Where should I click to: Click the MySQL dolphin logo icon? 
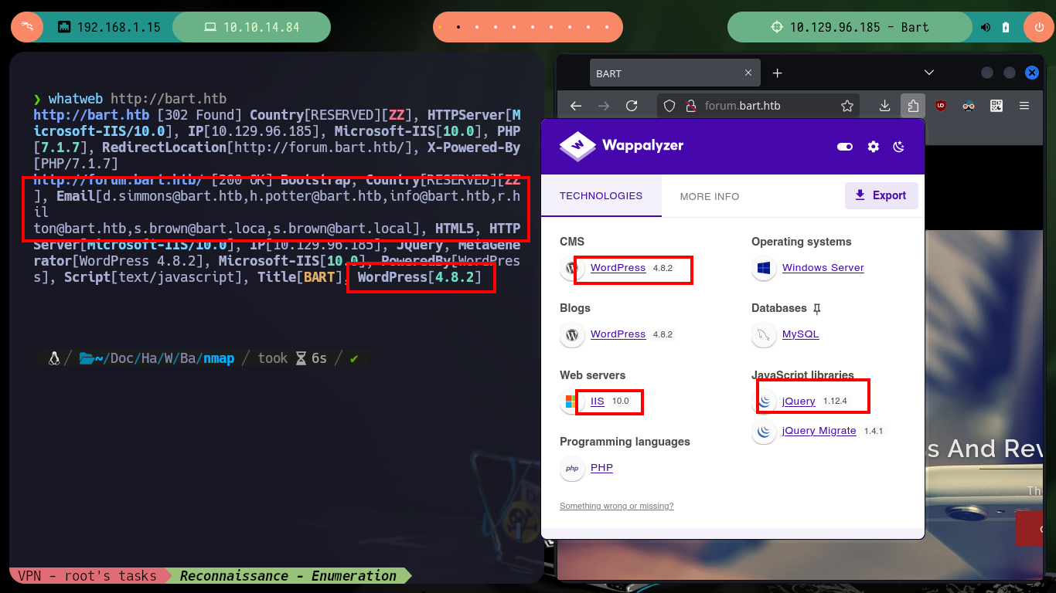click(x=764, y=334)
